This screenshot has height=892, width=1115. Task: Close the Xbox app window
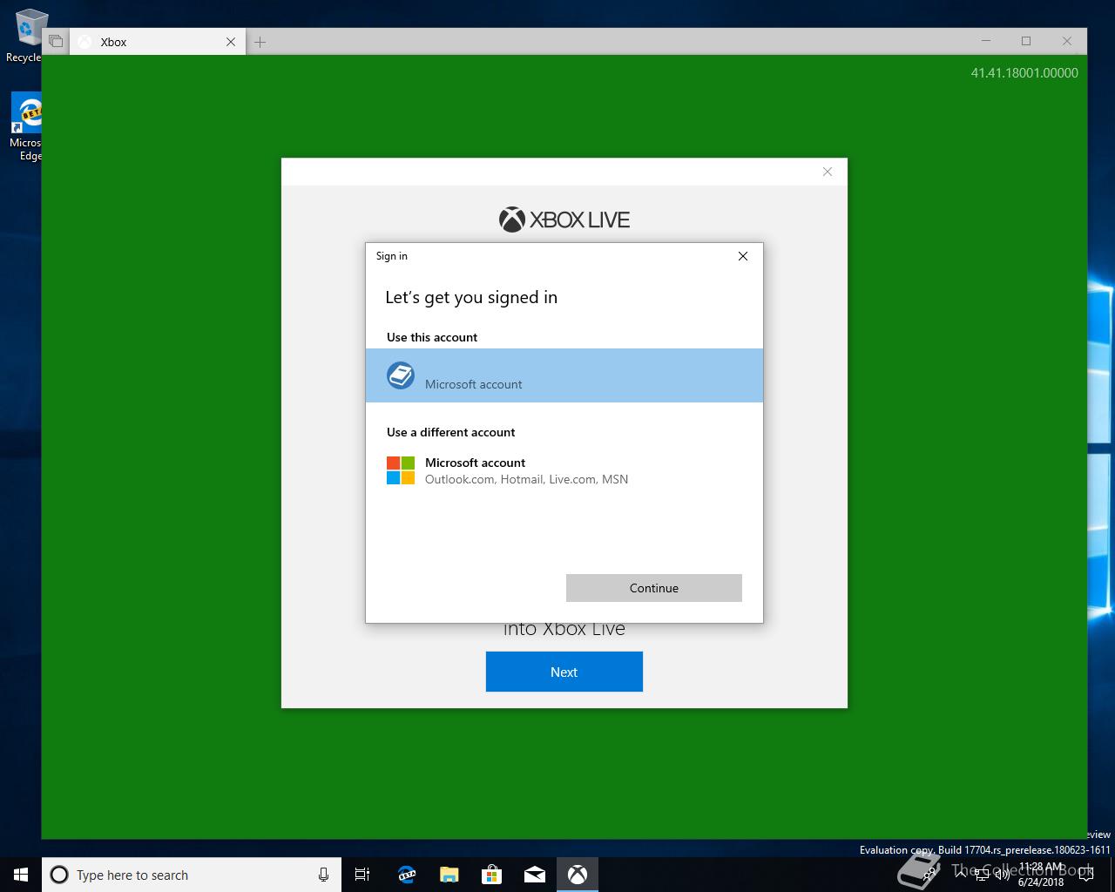(1067, 41)
